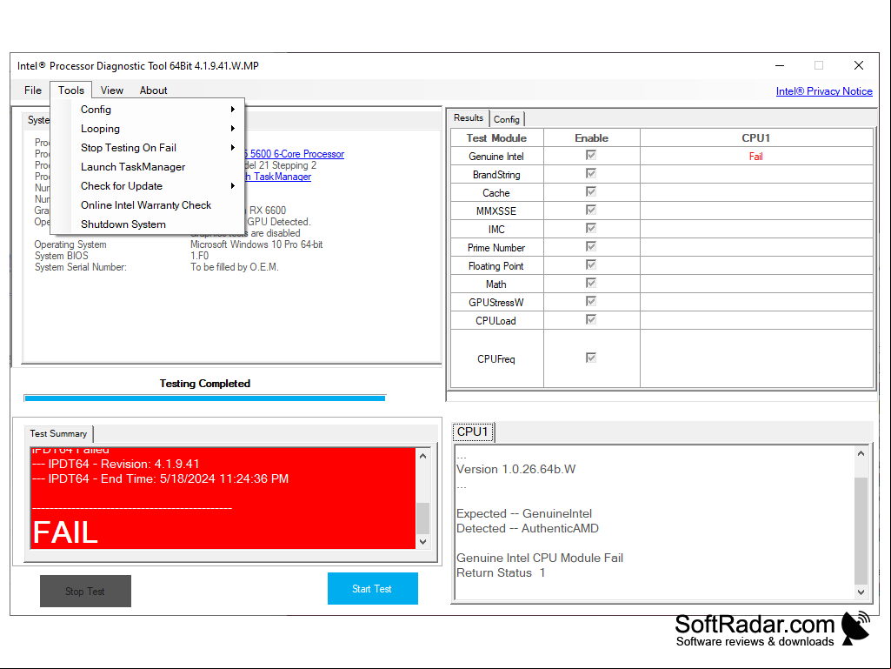Image resolution: width=891 pixels, height=669 pixels.
Task: Click the TaskManager hyperlink in system info
Action: tap(278, 177)
